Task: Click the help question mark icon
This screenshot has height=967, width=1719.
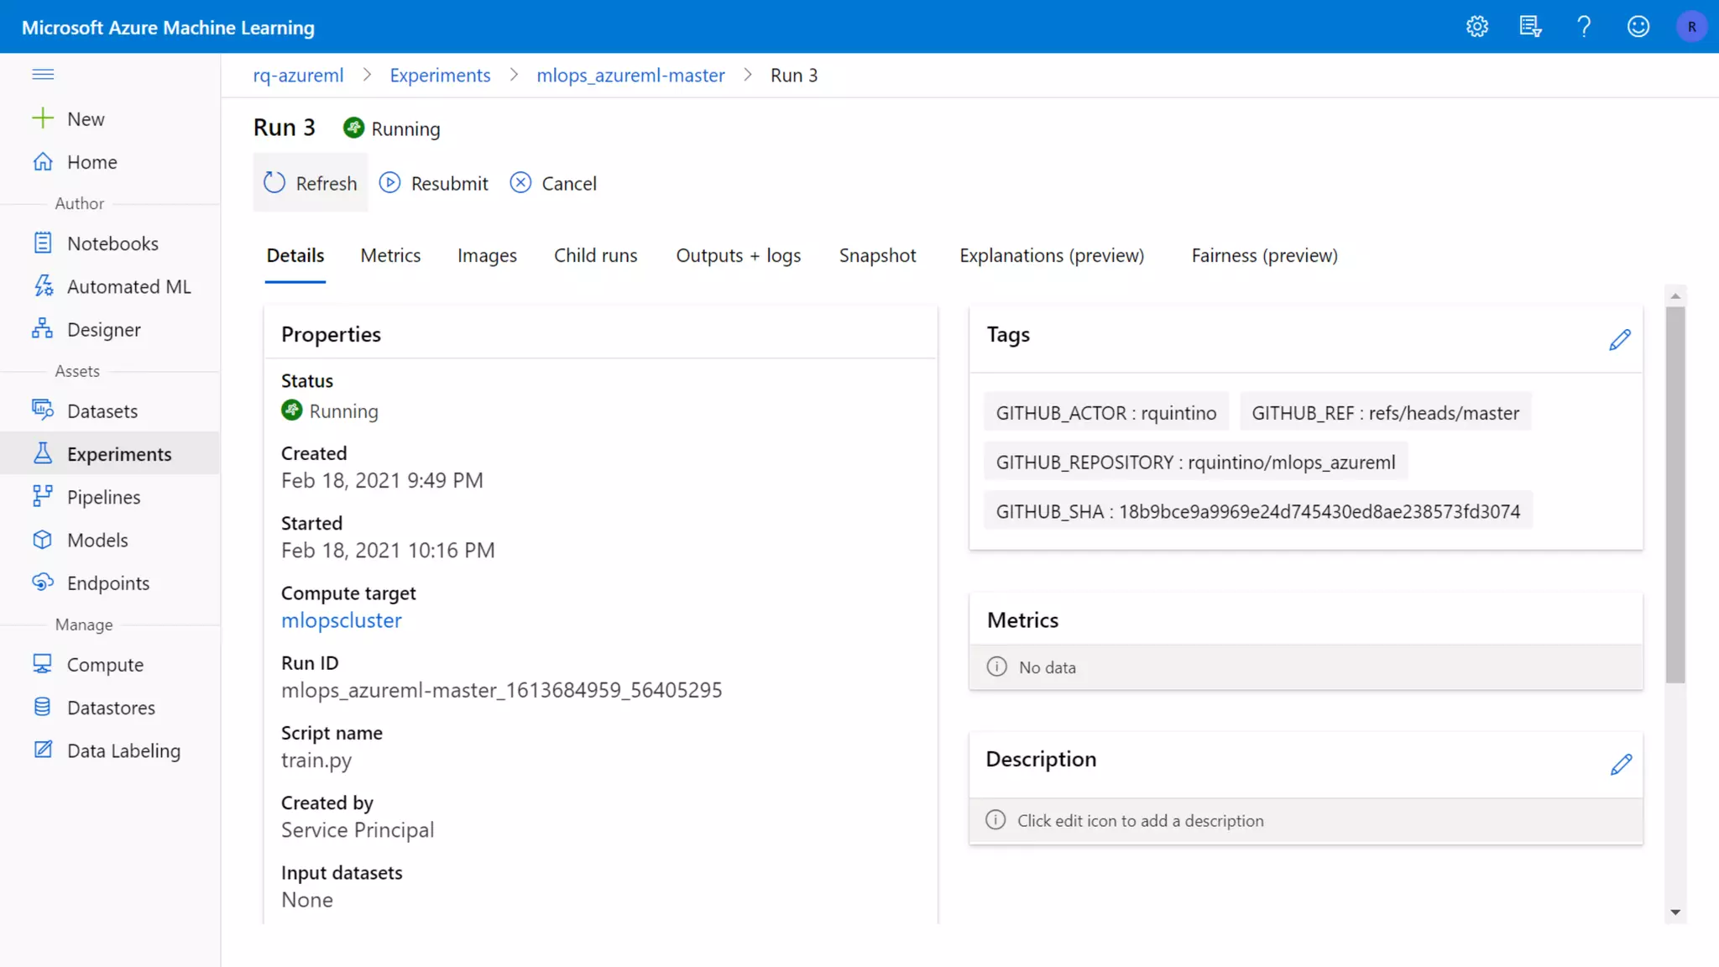Action: [x=1584, y=27]
